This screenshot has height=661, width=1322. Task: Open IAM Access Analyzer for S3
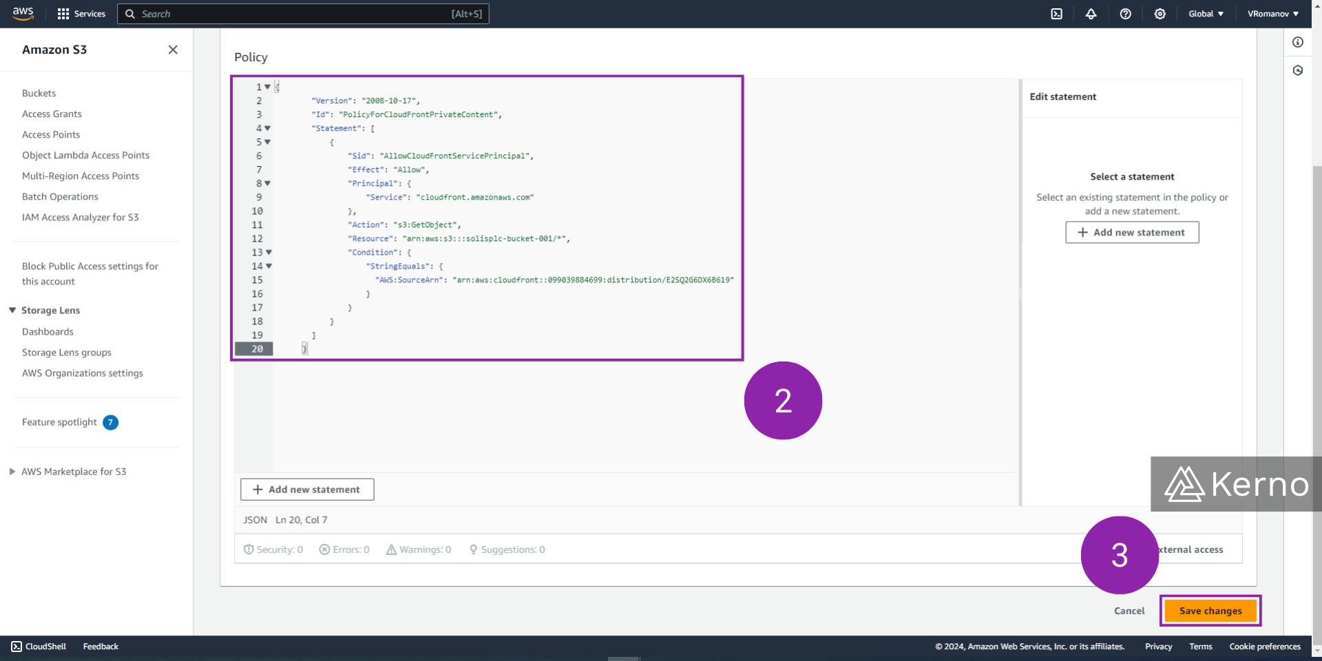(x=80, y=217)
